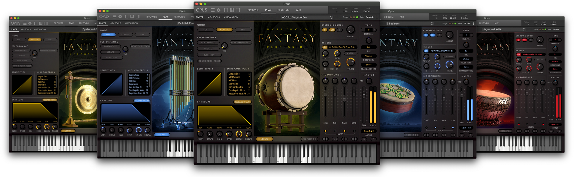Image resolution: width=577 pixels, height=177 pixels.
Task: Click the Repetition button in Nagado window
Action: pos(209,55)
